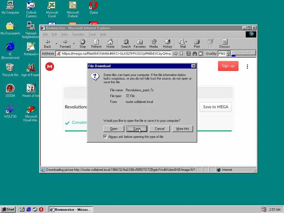Open the Favorites menu

click(78, 34)
